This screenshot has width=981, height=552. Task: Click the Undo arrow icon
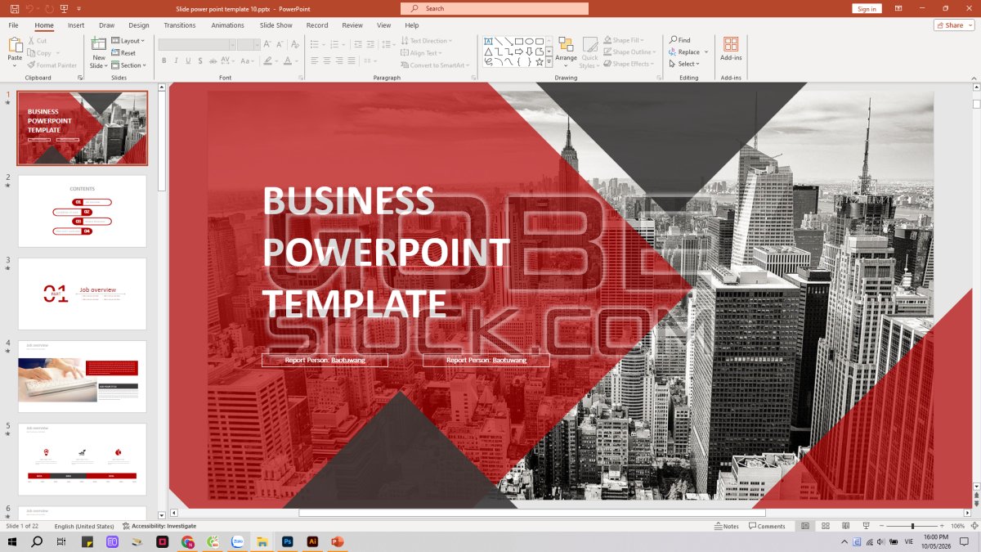(29, 8)
